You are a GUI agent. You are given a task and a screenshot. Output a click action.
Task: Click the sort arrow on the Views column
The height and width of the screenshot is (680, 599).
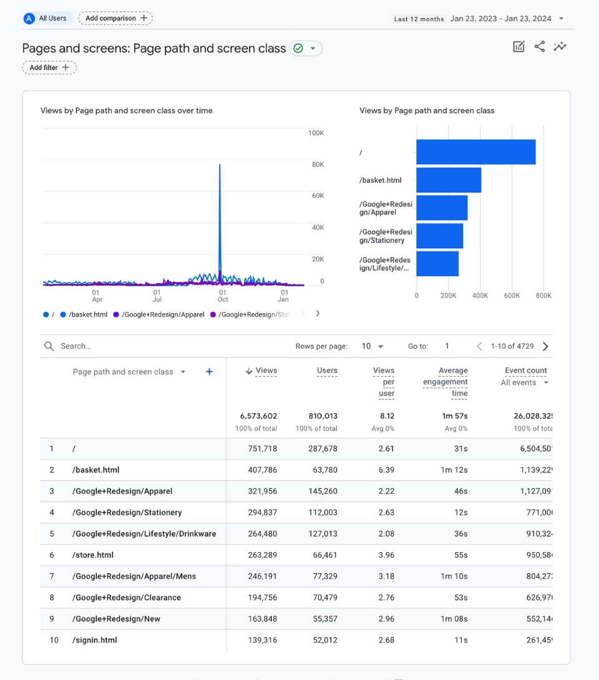coord(248,370)
